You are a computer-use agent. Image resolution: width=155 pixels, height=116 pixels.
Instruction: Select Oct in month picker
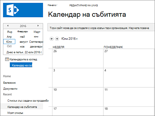click(x=9, y=46)
